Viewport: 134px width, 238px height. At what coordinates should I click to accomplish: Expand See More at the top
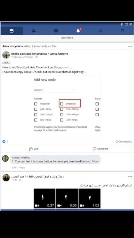pos(67,38)
